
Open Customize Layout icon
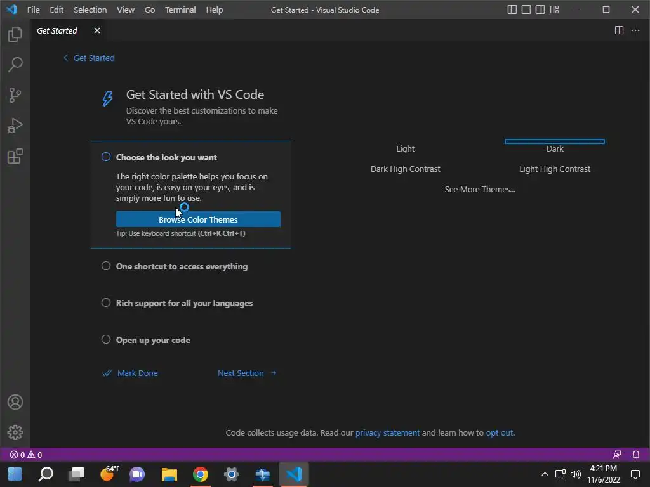(x=554, y=10)
